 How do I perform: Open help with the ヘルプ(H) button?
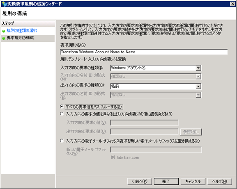219,181
